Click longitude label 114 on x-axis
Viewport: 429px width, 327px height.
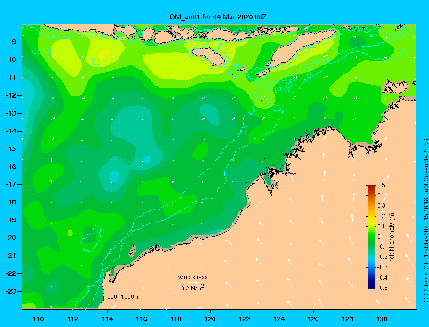click(107, 319)
